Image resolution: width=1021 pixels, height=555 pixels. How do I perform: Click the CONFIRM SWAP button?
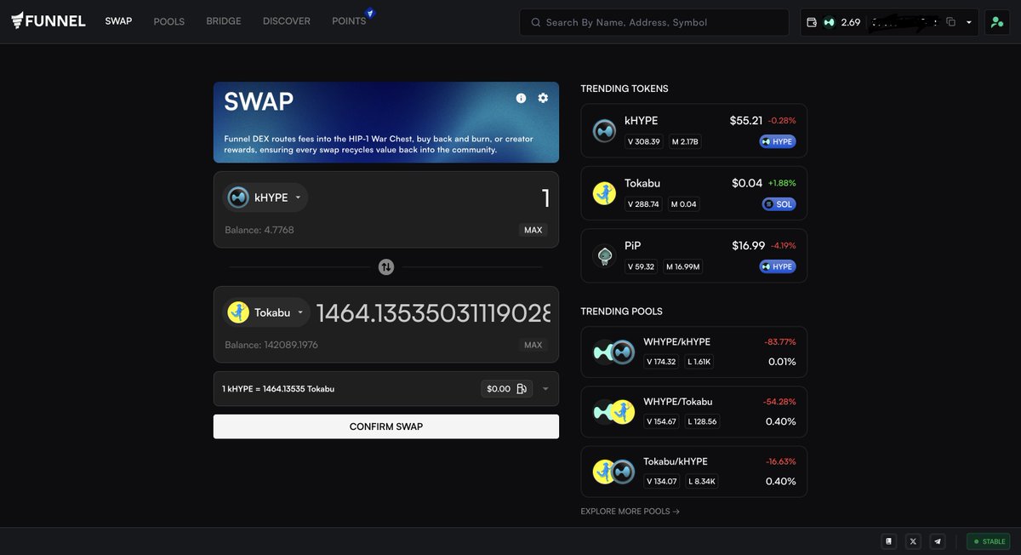[x=386, y=426]
